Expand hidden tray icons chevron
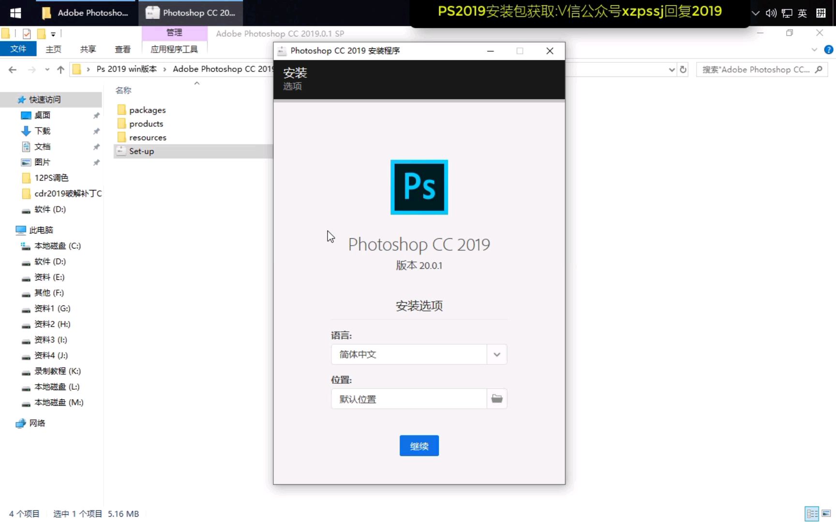This screenshot has width=836, height=522. point(755,13)
